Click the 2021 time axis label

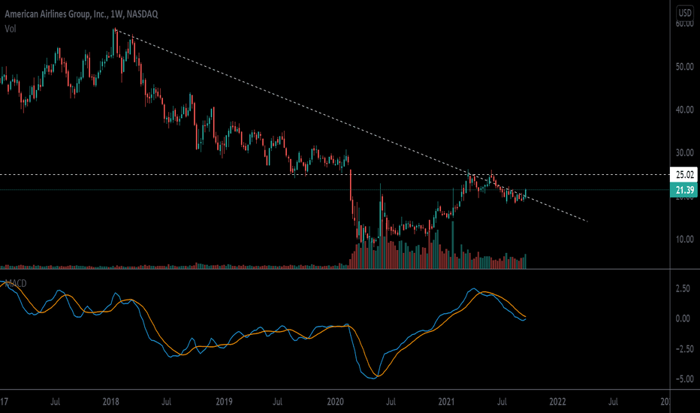tap(446, 402)
